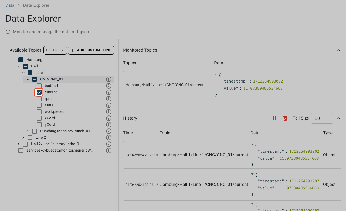Click the Tail Size input field
This screenshot has height=211, width=346.
click(x=322, y=118)
